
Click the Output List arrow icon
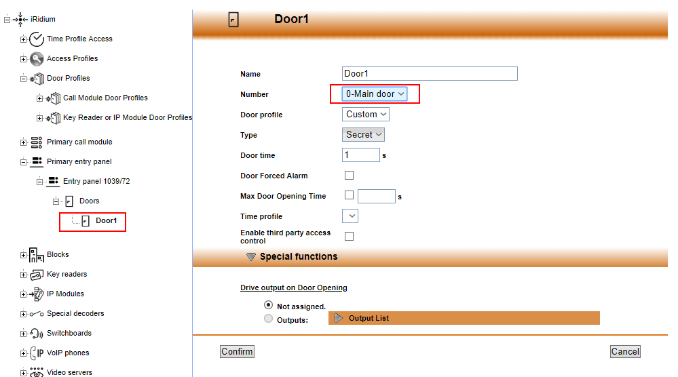339,318
